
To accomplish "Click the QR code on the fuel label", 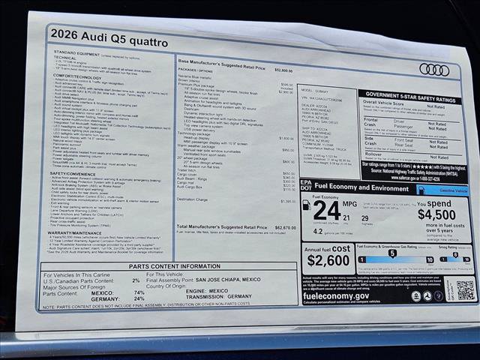I will pos(466,290).
